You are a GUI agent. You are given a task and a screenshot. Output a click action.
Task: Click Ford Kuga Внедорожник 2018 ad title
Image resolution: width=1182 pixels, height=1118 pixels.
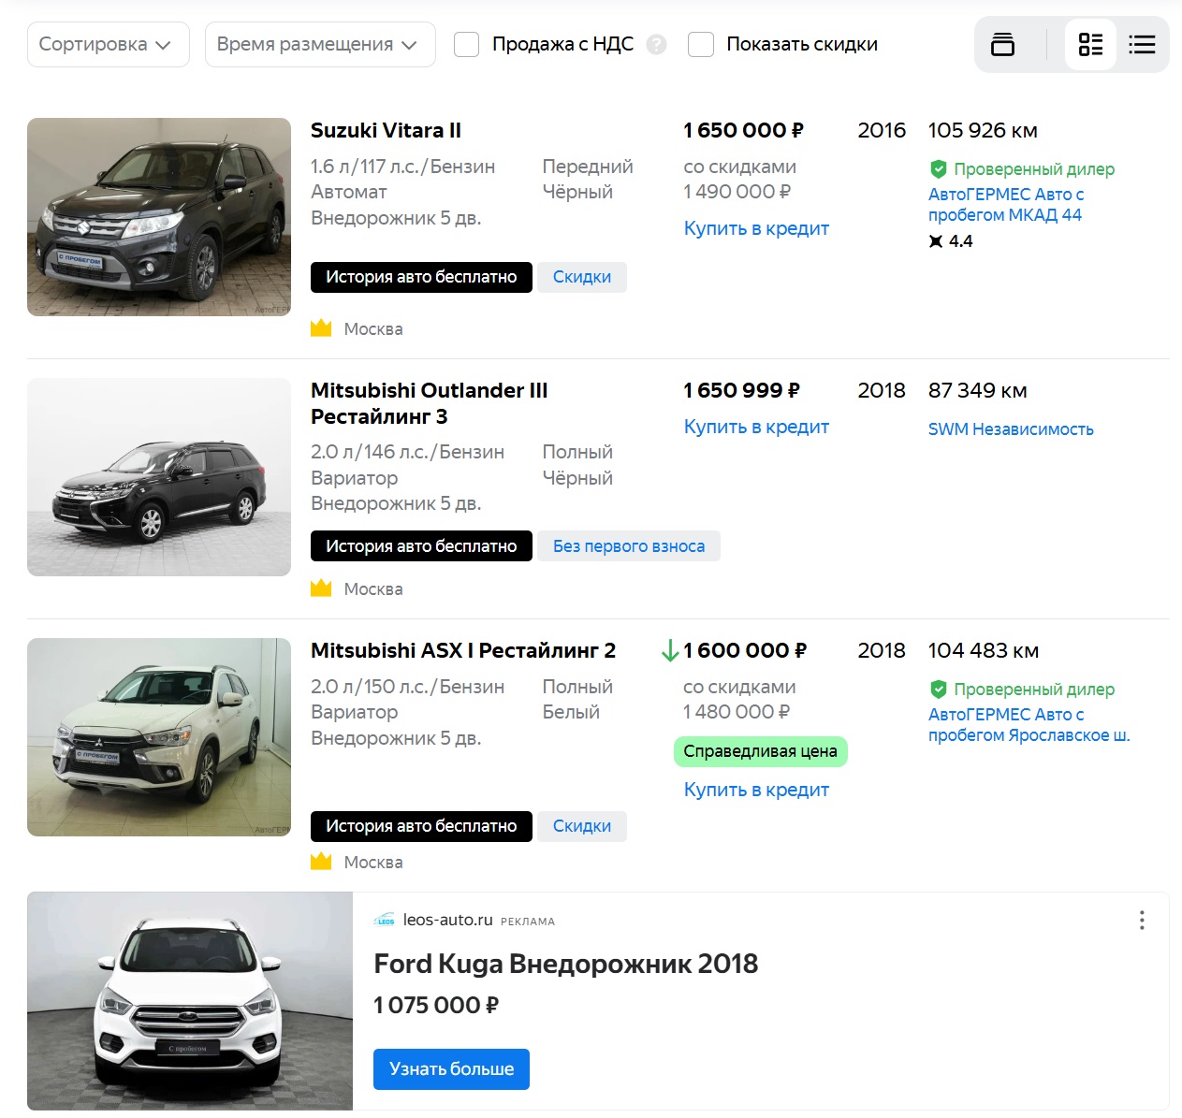(x=565, y=964)
